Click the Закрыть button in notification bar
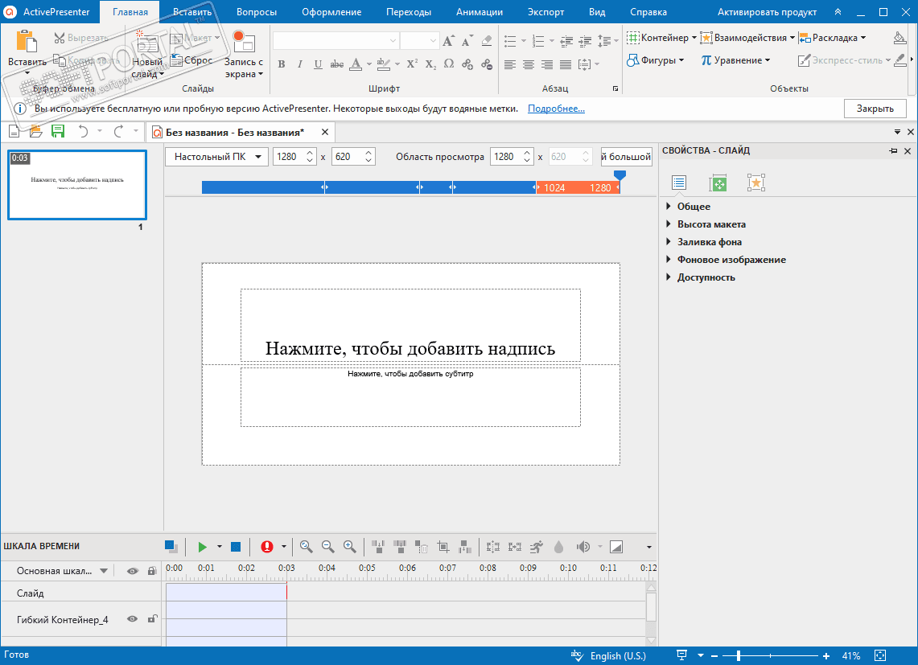The image size is (918, 665). pyautogui.click(x=875, y=109)
